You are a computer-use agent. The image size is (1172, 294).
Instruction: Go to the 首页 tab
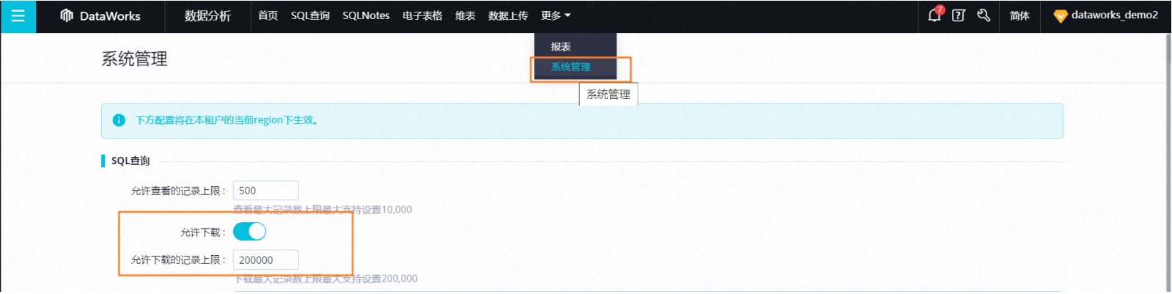[x=268, y=15]
